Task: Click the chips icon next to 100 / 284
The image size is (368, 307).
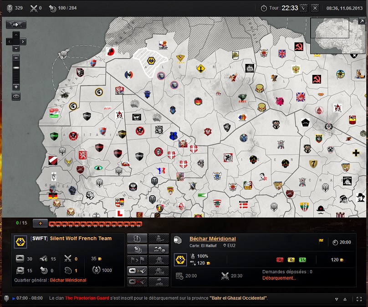Action: click(52, 8)
